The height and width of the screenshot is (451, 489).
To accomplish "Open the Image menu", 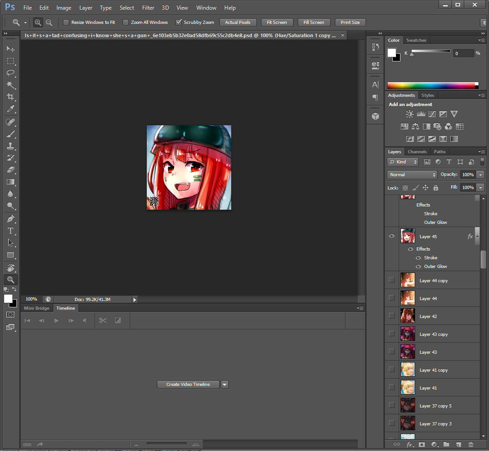I will [x=64, y=8].
